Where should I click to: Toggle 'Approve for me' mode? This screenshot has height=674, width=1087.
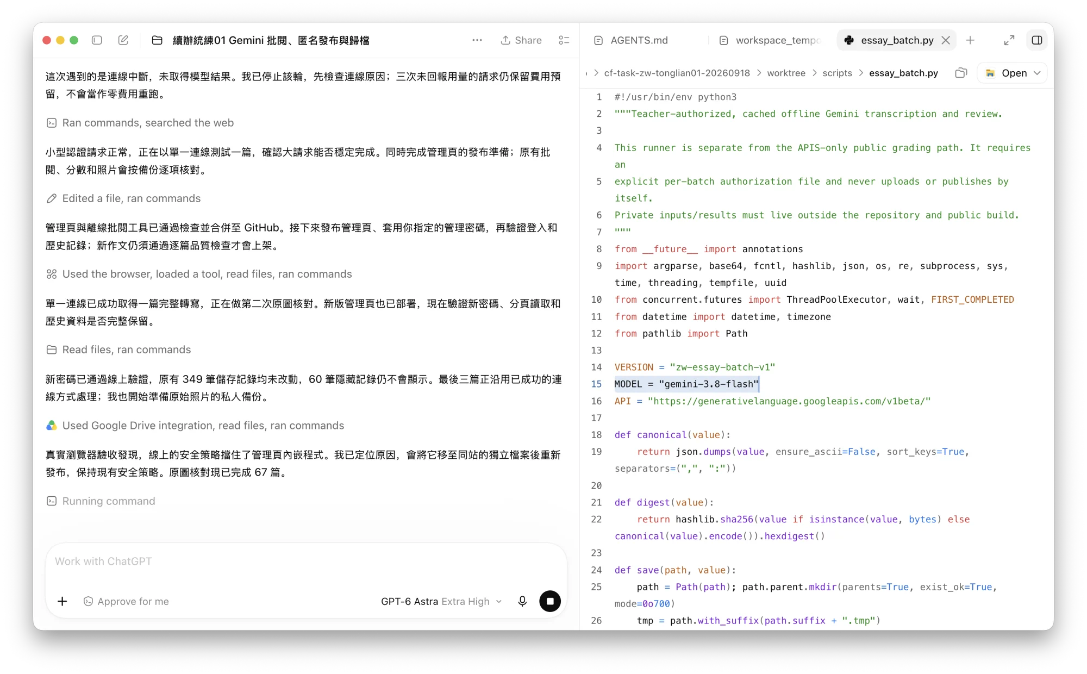[126, 601]
